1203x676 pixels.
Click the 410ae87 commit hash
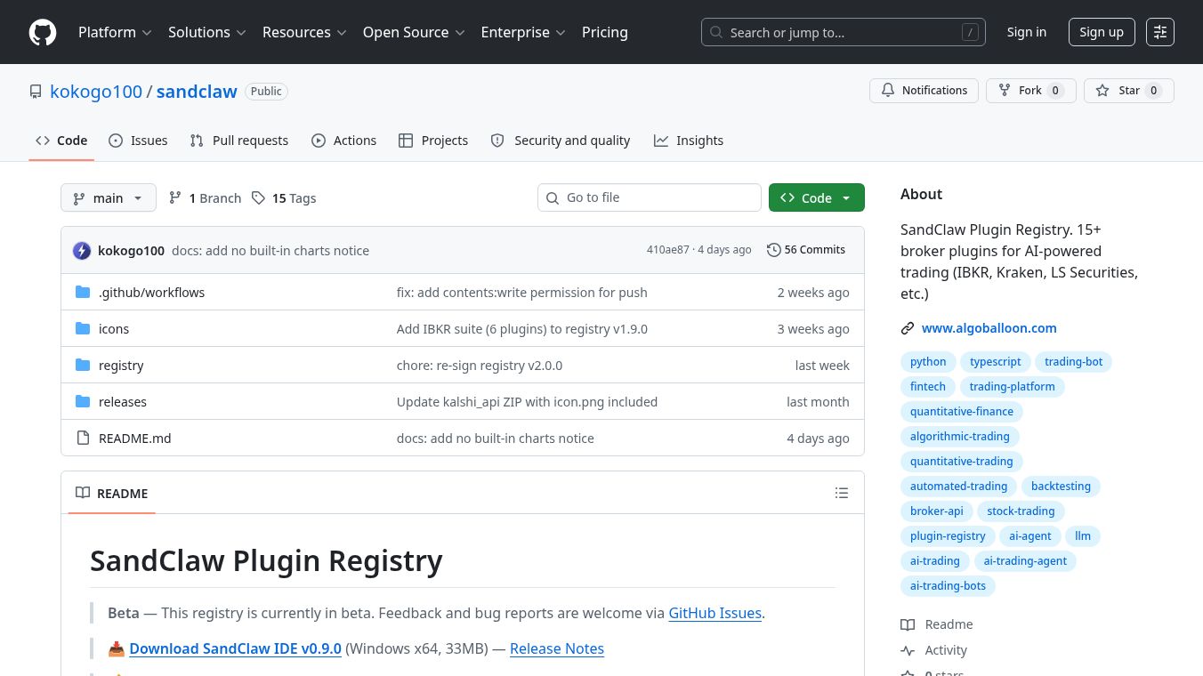668,250
